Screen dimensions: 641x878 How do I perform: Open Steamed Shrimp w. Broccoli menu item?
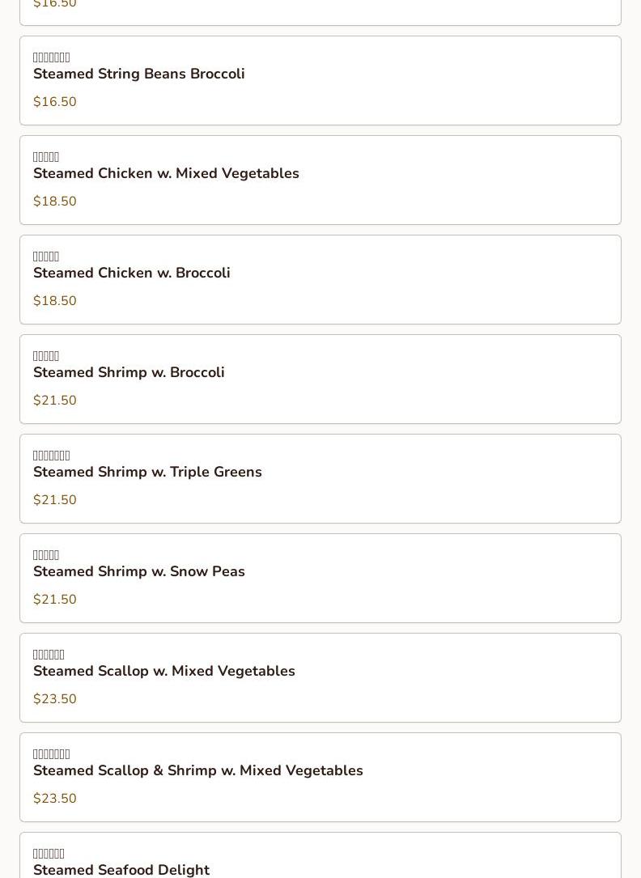pyautogui.click(x=129, y=373)
